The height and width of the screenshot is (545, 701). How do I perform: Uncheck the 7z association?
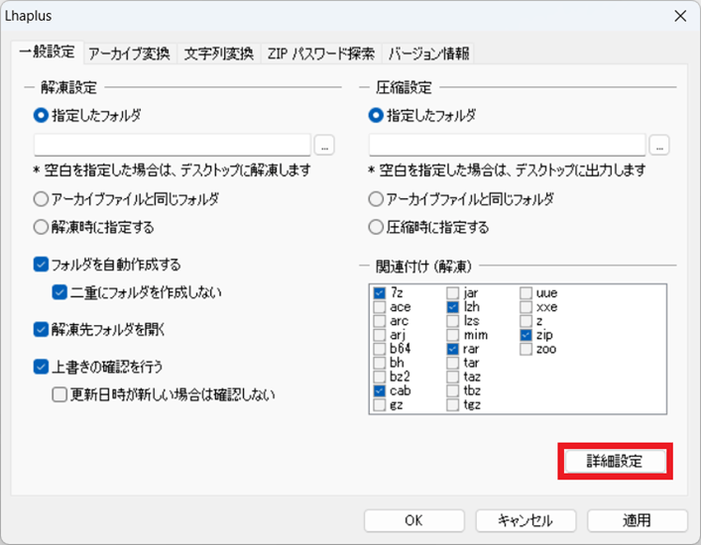[x=380, y=293]
